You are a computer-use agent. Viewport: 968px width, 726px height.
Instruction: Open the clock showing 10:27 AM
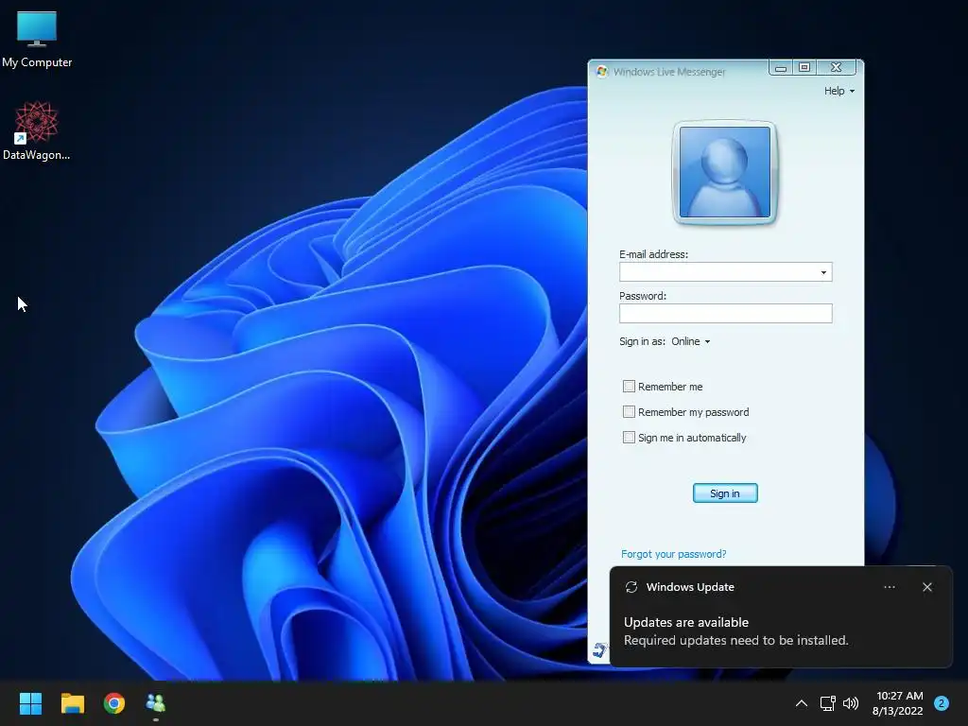coord(898,703)
